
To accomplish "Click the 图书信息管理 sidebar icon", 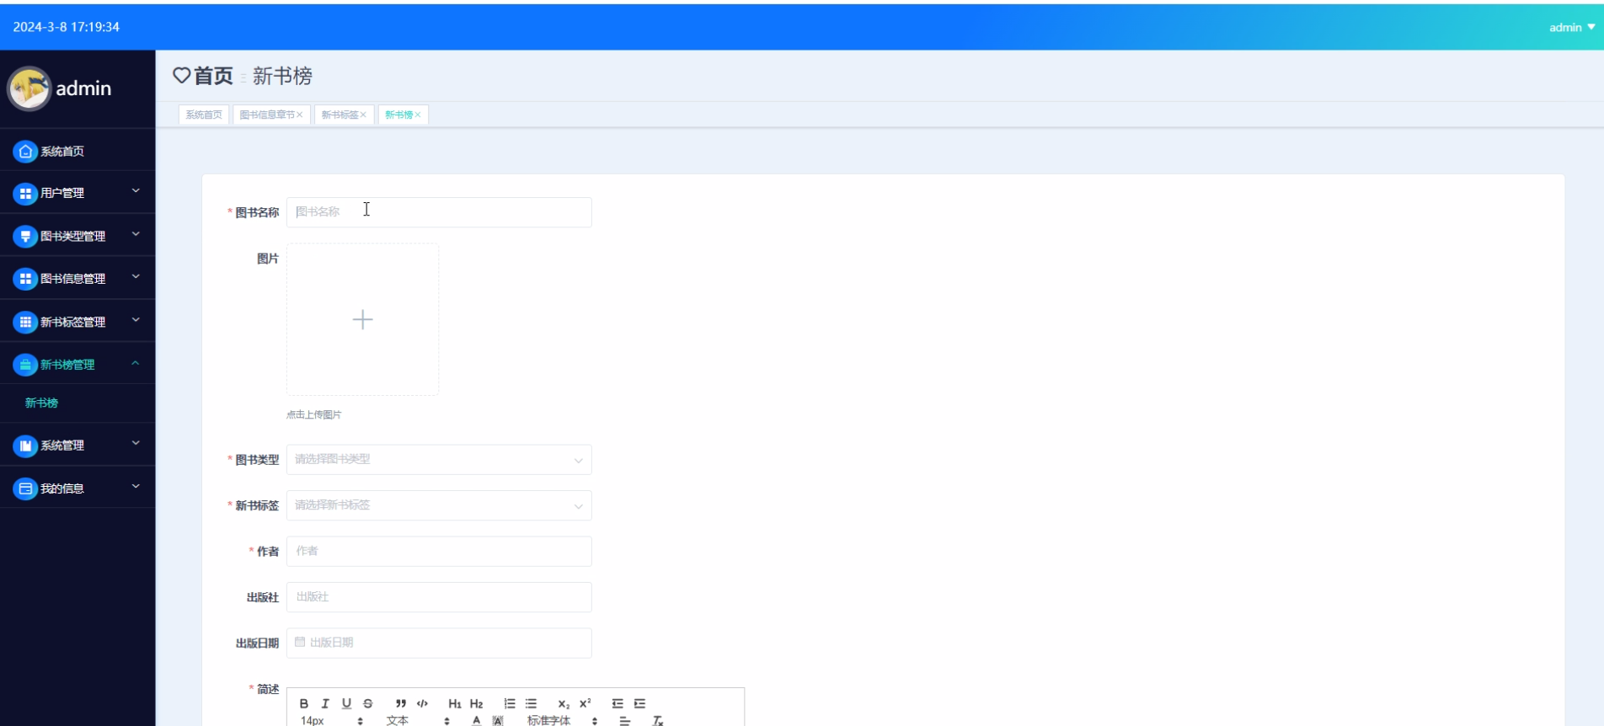I will pos(25,279).
